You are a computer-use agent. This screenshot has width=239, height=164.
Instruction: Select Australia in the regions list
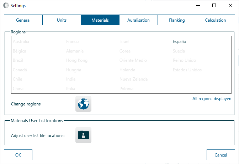click(21, 42)
